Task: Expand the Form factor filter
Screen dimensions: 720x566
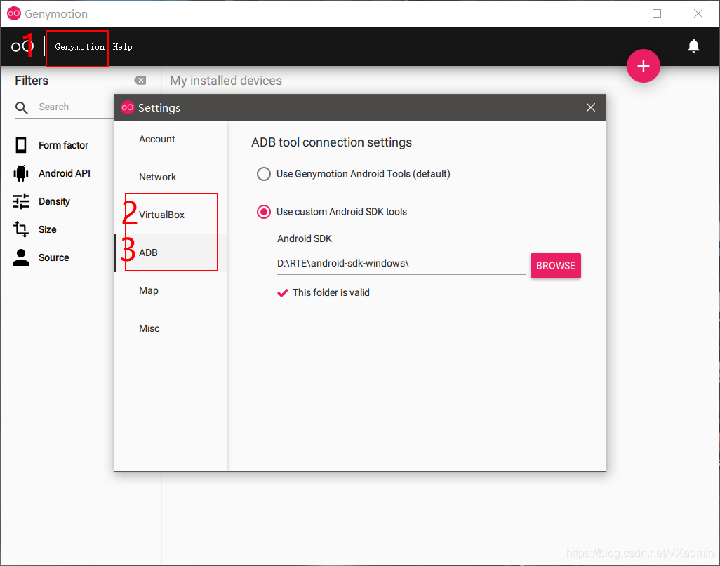Action: tap(63, 145)
